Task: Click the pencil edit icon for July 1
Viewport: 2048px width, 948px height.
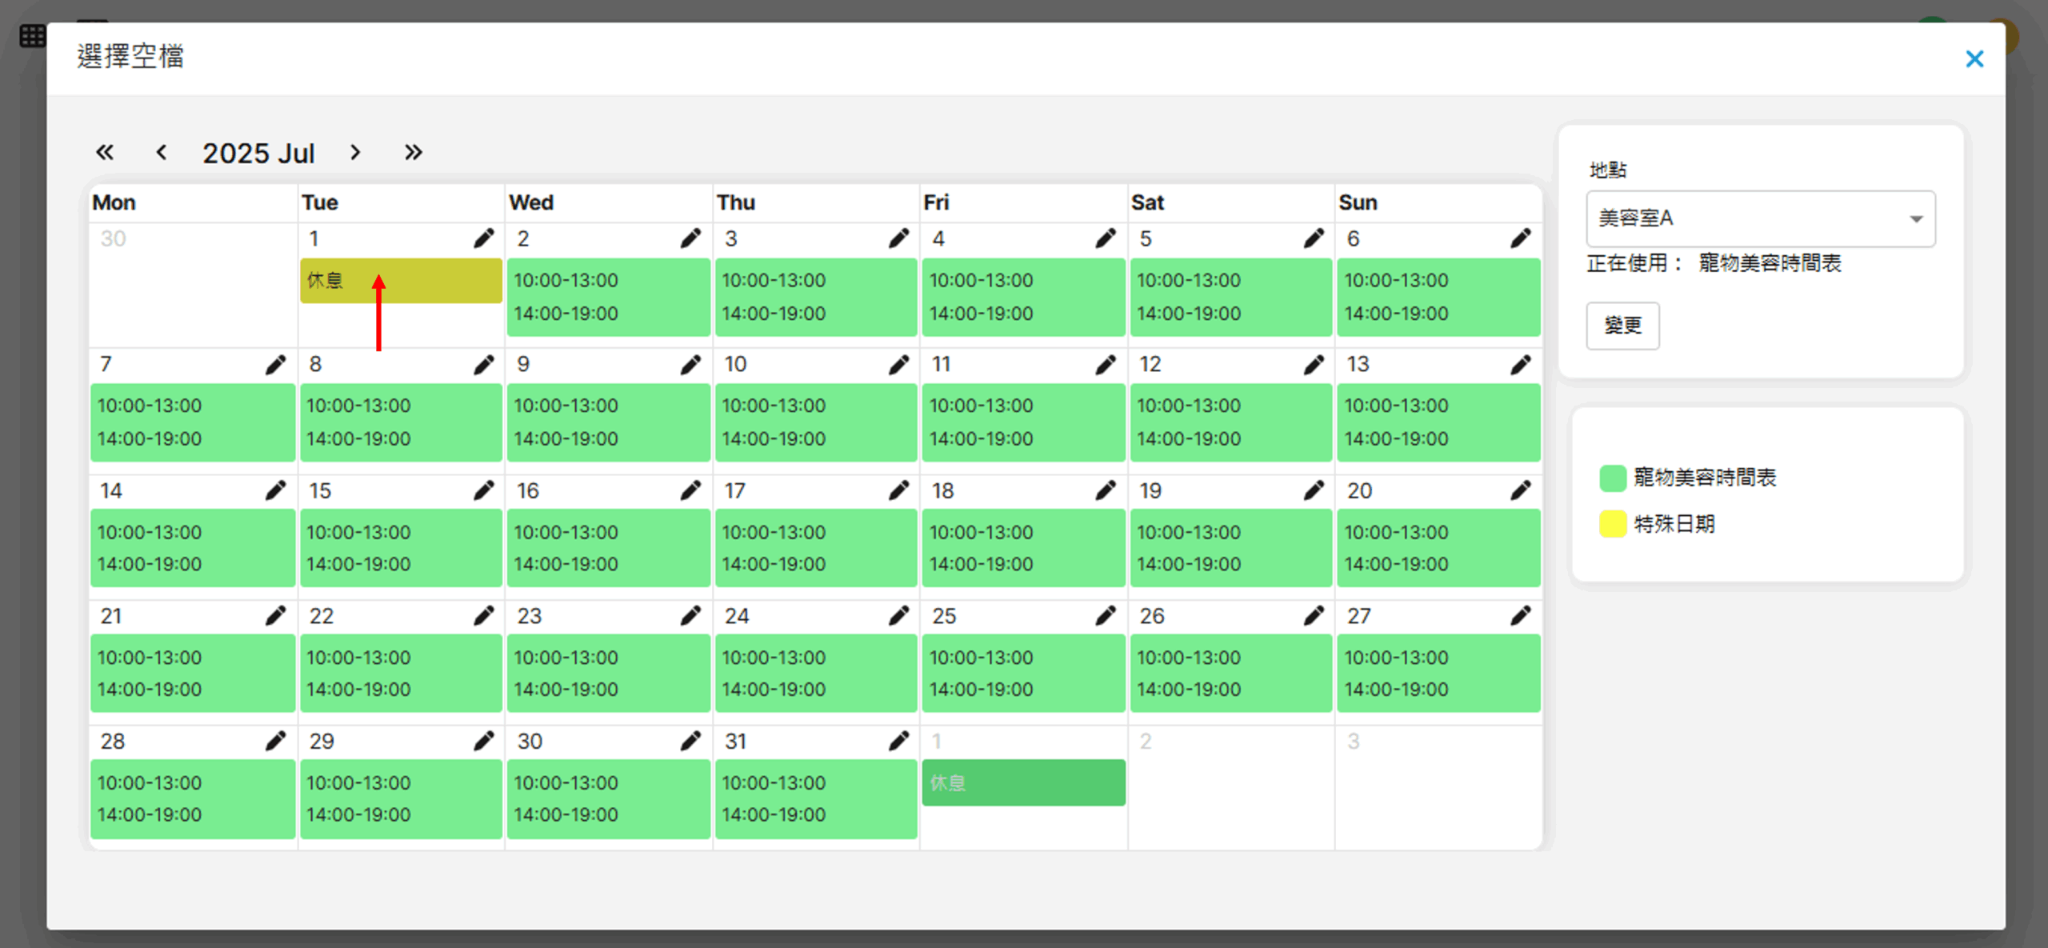Action: coord(483,238)
